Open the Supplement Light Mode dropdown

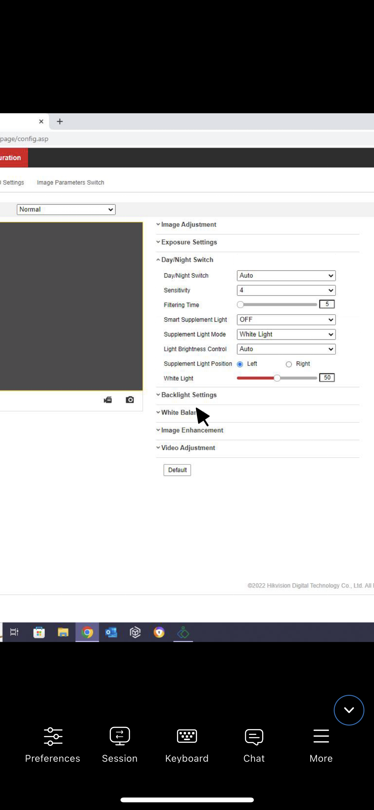[x=286, y=335]
